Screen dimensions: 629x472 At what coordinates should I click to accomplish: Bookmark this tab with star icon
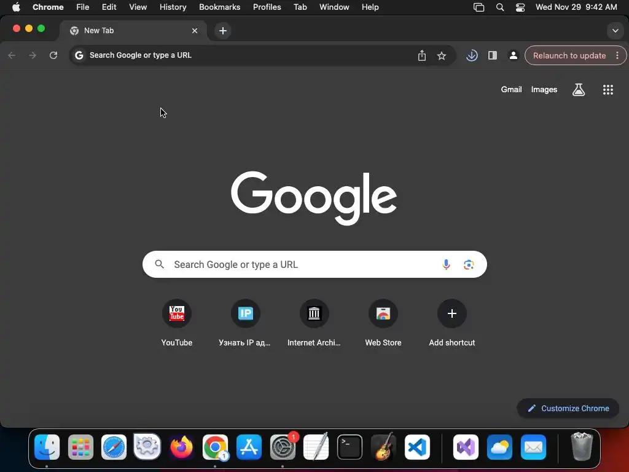pyautogui.click(x=442, y=56)
